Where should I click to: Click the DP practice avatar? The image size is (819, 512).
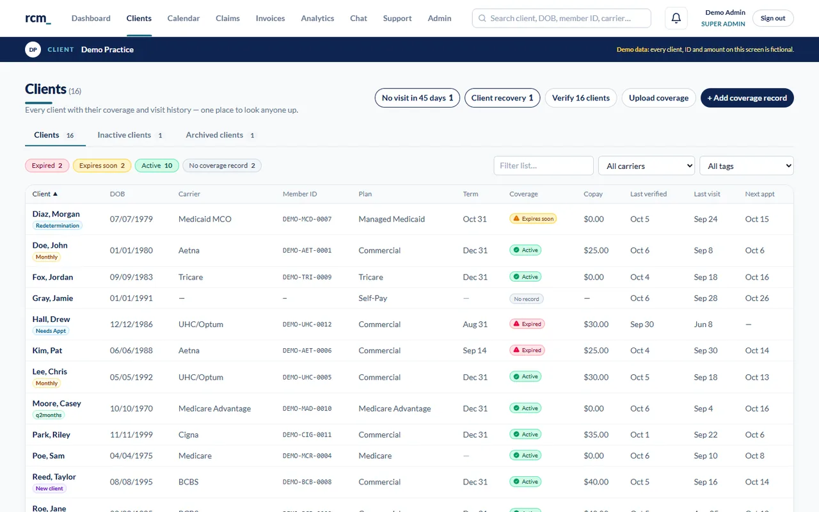point(33,49)
